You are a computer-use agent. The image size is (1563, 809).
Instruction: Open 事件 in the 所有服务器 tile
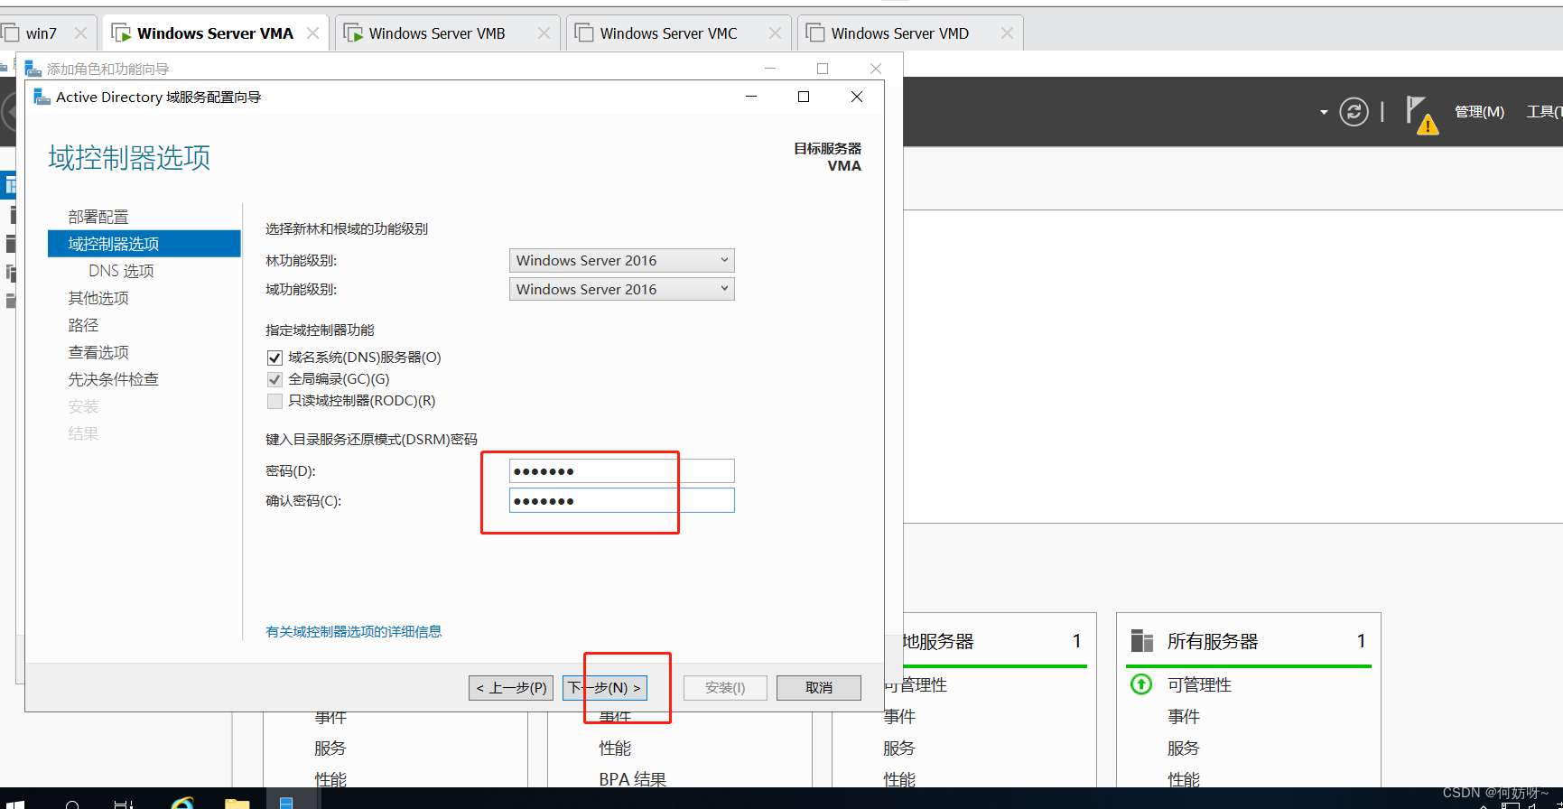1184,717
